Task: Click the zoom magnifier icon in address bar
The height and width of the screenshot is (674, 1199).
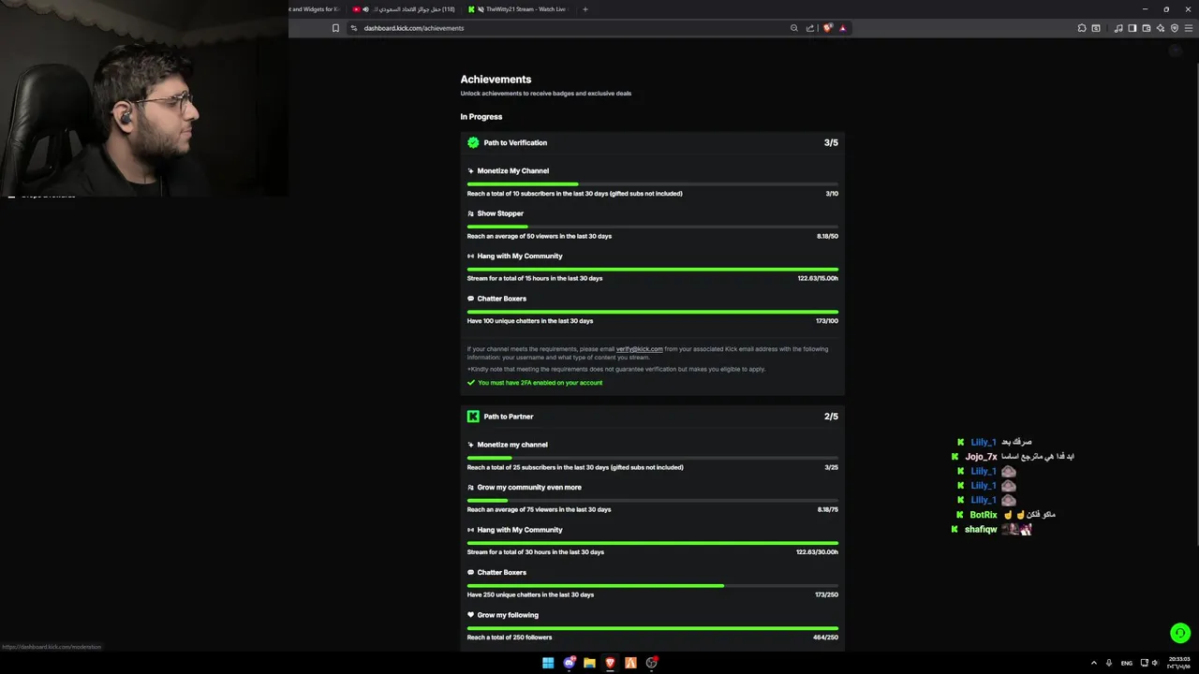Action: pyautogui.click(x=794, y=28)
